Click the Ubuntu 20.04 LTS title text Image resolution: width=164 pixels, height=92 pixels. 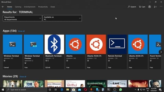point(136,56)
